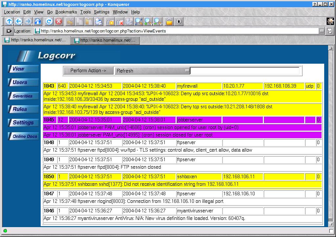Click the page's vertical scrollbar down arrow
This screenshot has height=237, width=336.
click(330, 224)
